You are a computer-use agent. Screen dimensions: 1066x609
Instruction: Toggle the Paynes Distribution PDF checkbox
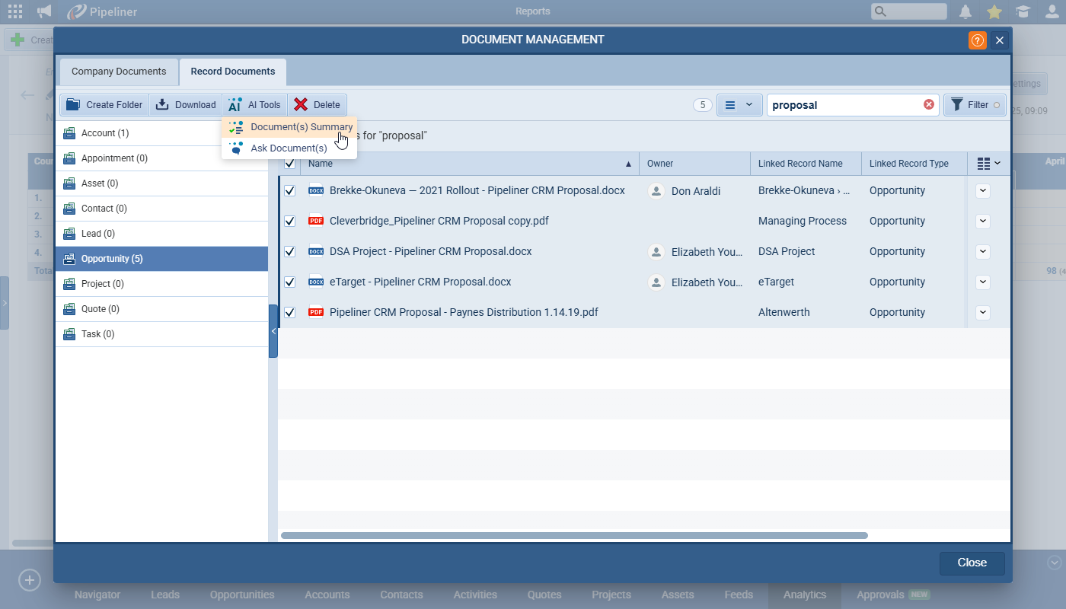pos(289,312)
